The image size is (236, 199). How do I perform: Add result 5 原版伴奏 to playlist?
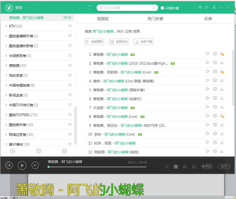[215, 89]
